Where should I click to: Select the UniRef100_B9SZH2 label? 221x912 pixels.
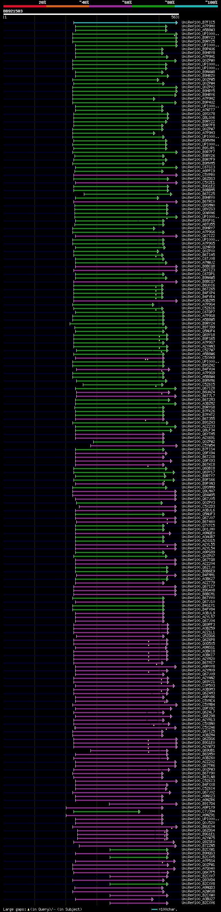pos(199,365)
